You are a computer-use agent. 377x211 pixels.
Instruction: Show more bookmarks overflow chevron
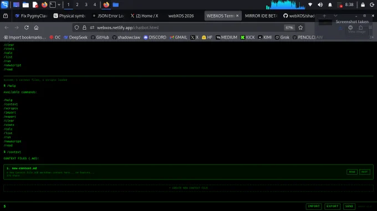[371, 38]
